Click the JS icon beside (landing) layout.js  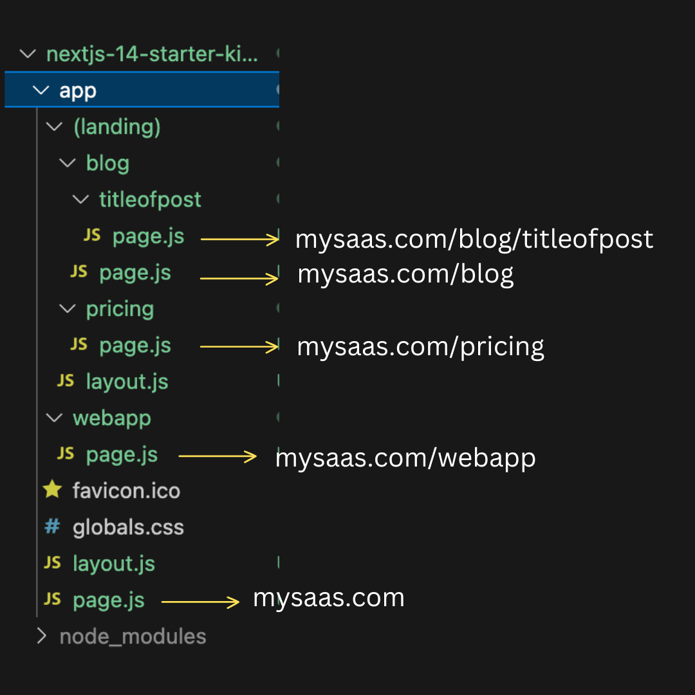tap(66, 380)
